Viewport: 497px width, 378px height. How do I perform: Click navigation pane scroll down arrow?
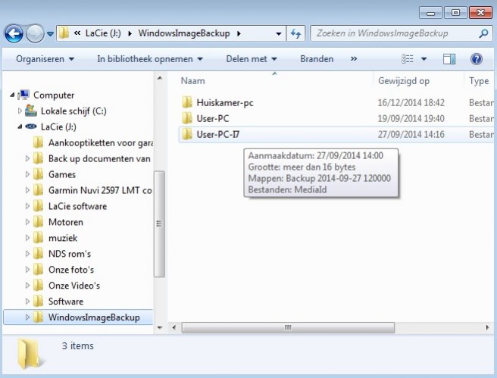tap(160, 327)
